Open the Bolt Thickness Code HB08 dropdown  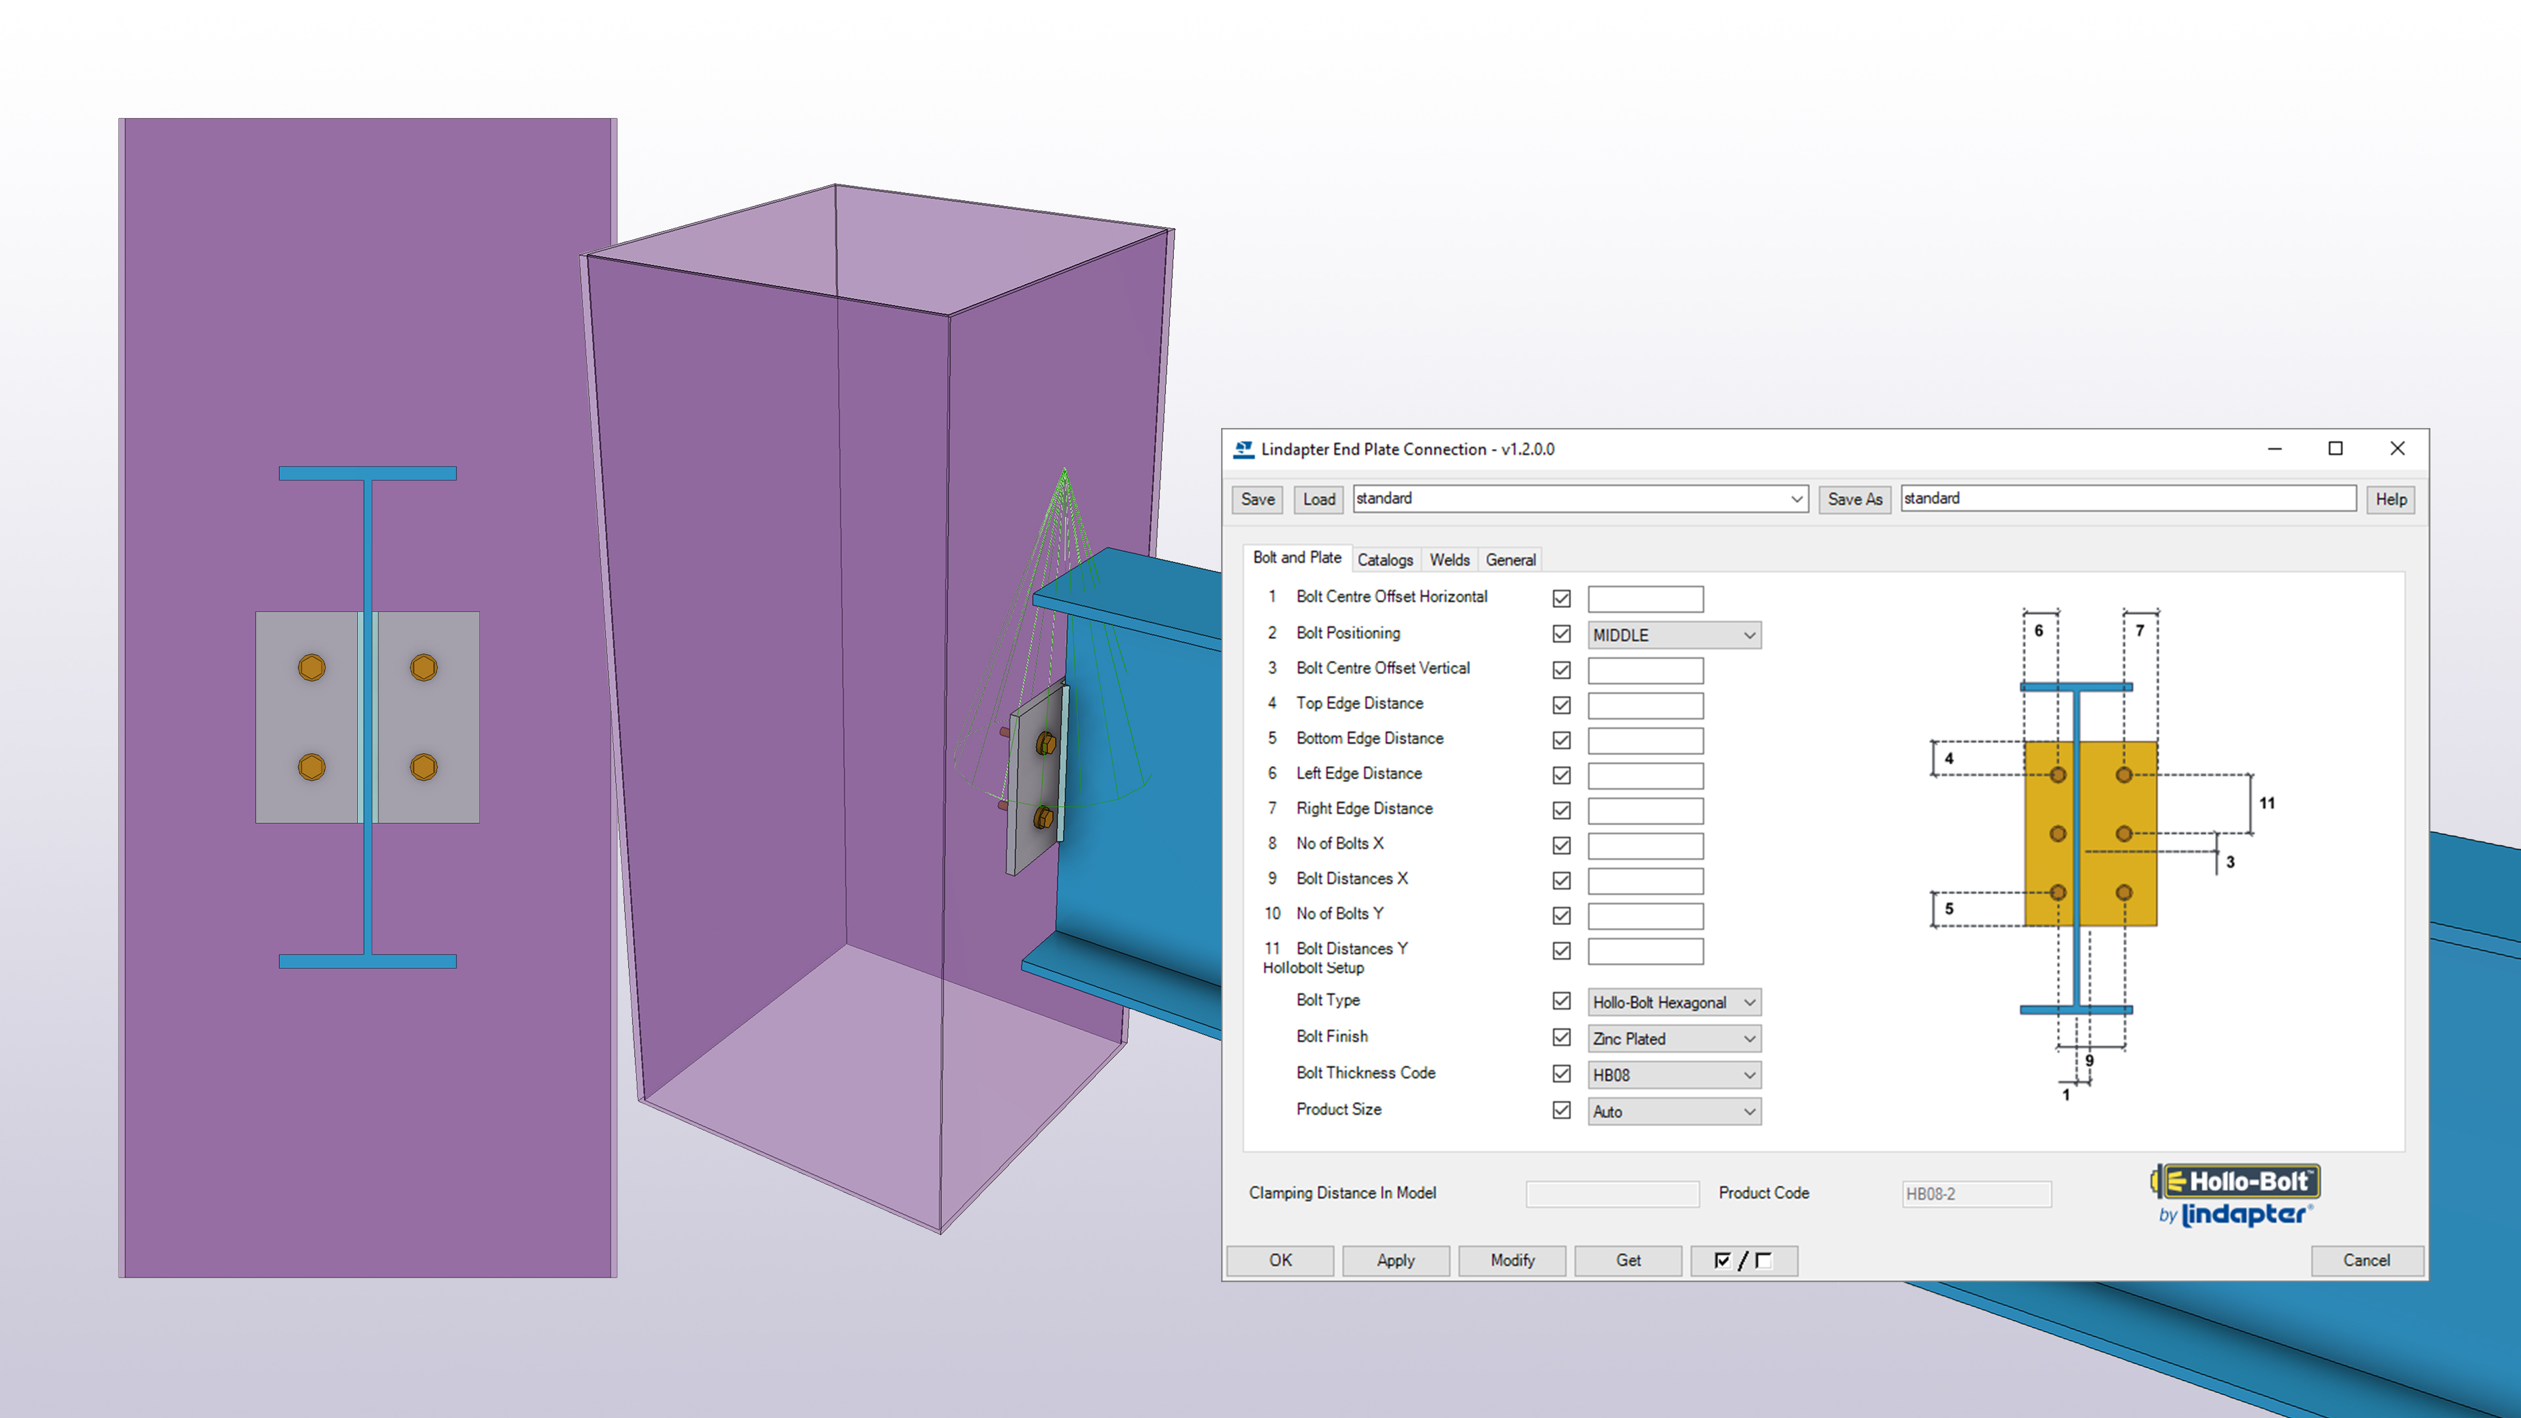(1673, 1075)
